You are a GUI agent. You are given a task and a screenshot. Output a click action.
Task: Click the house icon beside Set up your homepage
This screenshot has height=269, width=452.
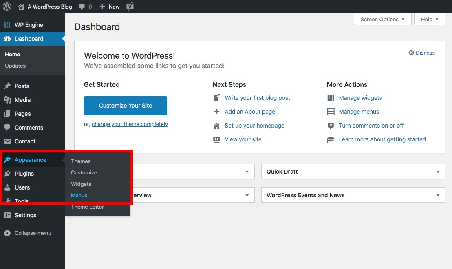(216, 126)
